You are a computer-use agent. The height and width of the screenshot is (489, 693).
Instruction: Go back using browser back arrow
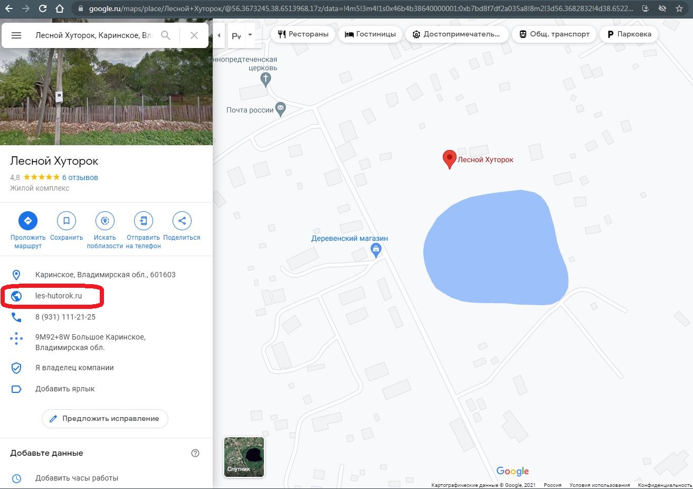coord(9,8)
